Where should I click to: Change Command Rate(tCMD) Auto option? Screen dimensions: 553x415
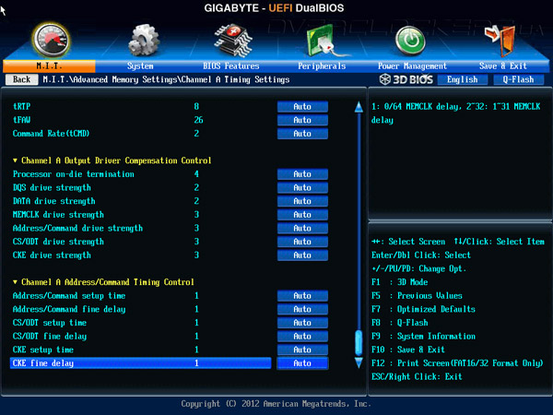(302, 134)
